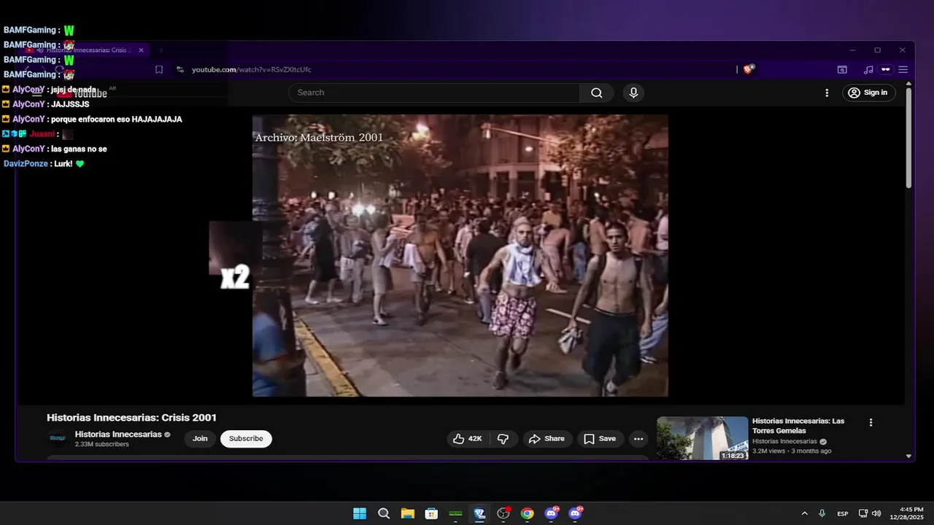This screenshot has width=934, height=525.
Task: Open Microsoft Store from the taskbar
Action: (x=431, y=513)
